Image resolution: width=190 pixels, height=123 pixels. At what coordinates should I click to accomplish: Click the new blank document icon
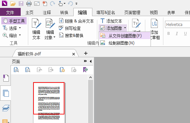[45, 3]
